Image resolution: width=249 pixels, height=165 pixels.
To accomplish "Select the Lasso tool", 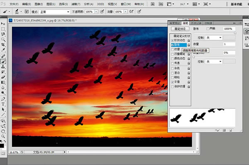I will tap(3, 34).
